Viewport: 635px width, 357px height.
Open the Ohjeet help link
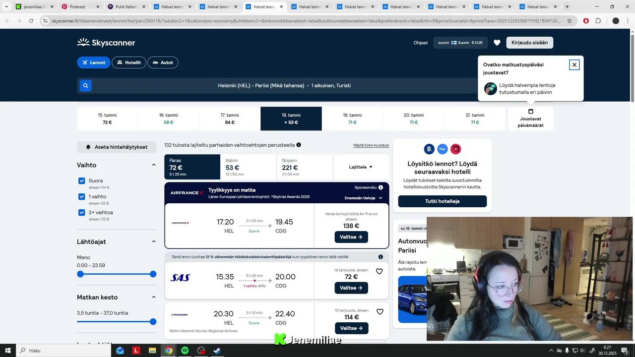421,43
